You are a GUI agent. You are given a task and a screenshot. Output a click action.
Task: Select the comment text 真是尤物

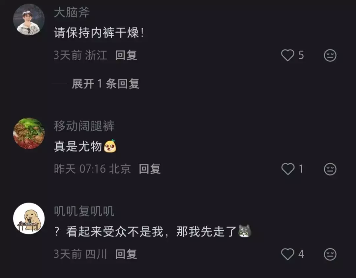point(78,146)
